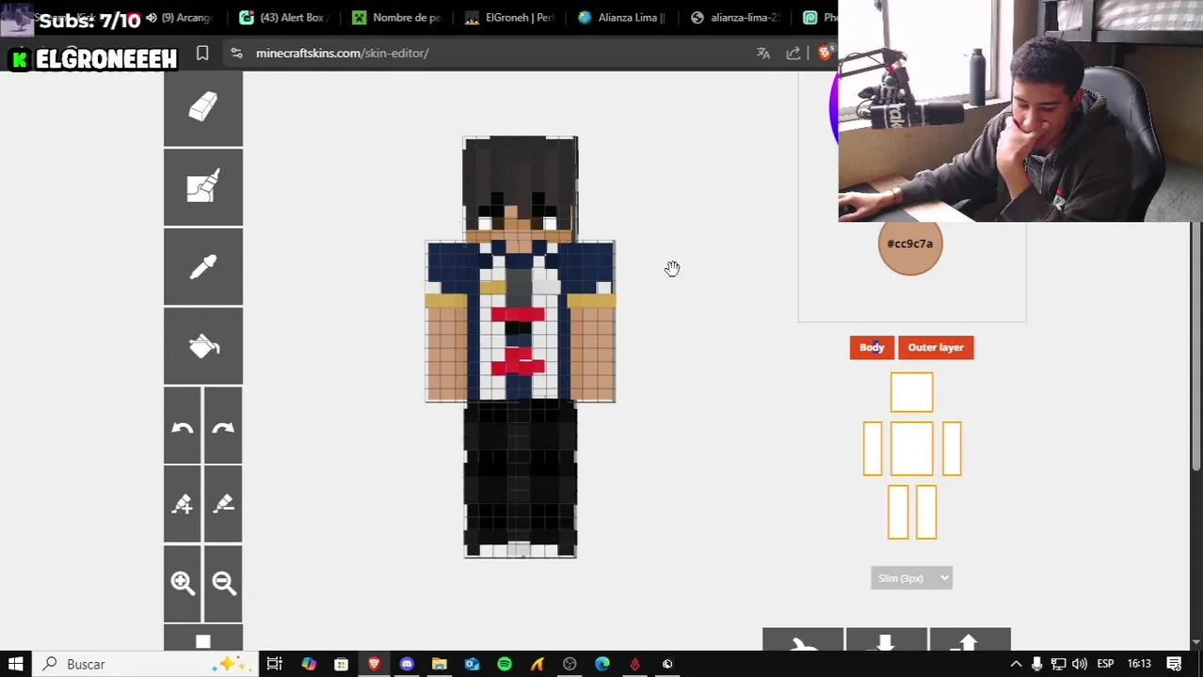Screen dimensions: 1203x677
Task: Toggle the head part in body selector
Action: (x=911, y=392)
